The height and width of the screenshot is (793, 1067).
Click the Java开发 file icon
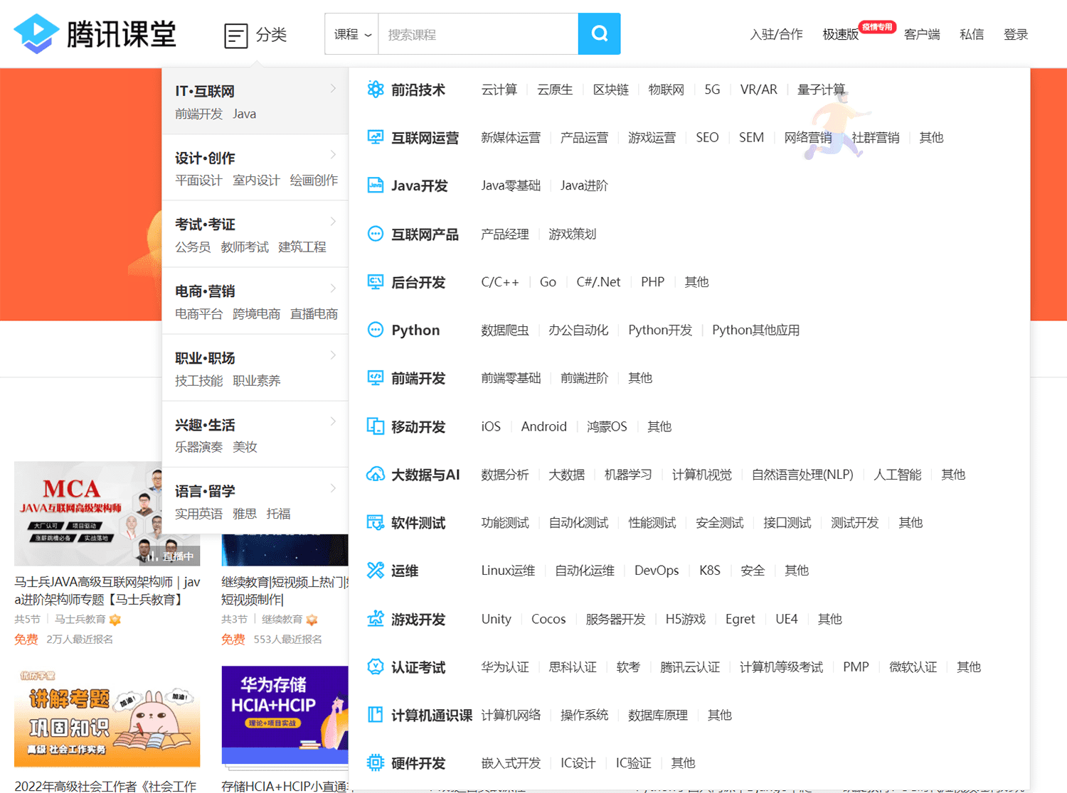click(375, 185)
